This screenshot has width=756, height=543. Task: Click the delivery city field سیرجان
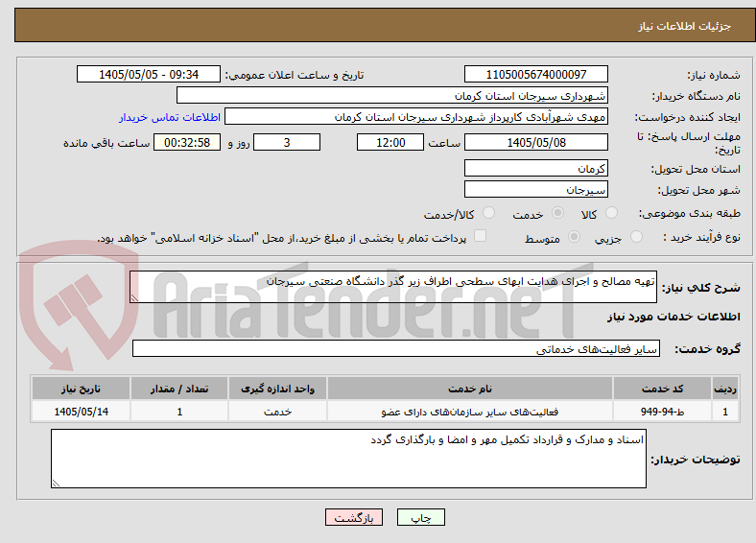[535, 189]
